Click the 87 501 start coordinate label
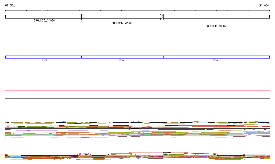The width and height of the screenshot is (275, 164). click(x=10, y=5)
